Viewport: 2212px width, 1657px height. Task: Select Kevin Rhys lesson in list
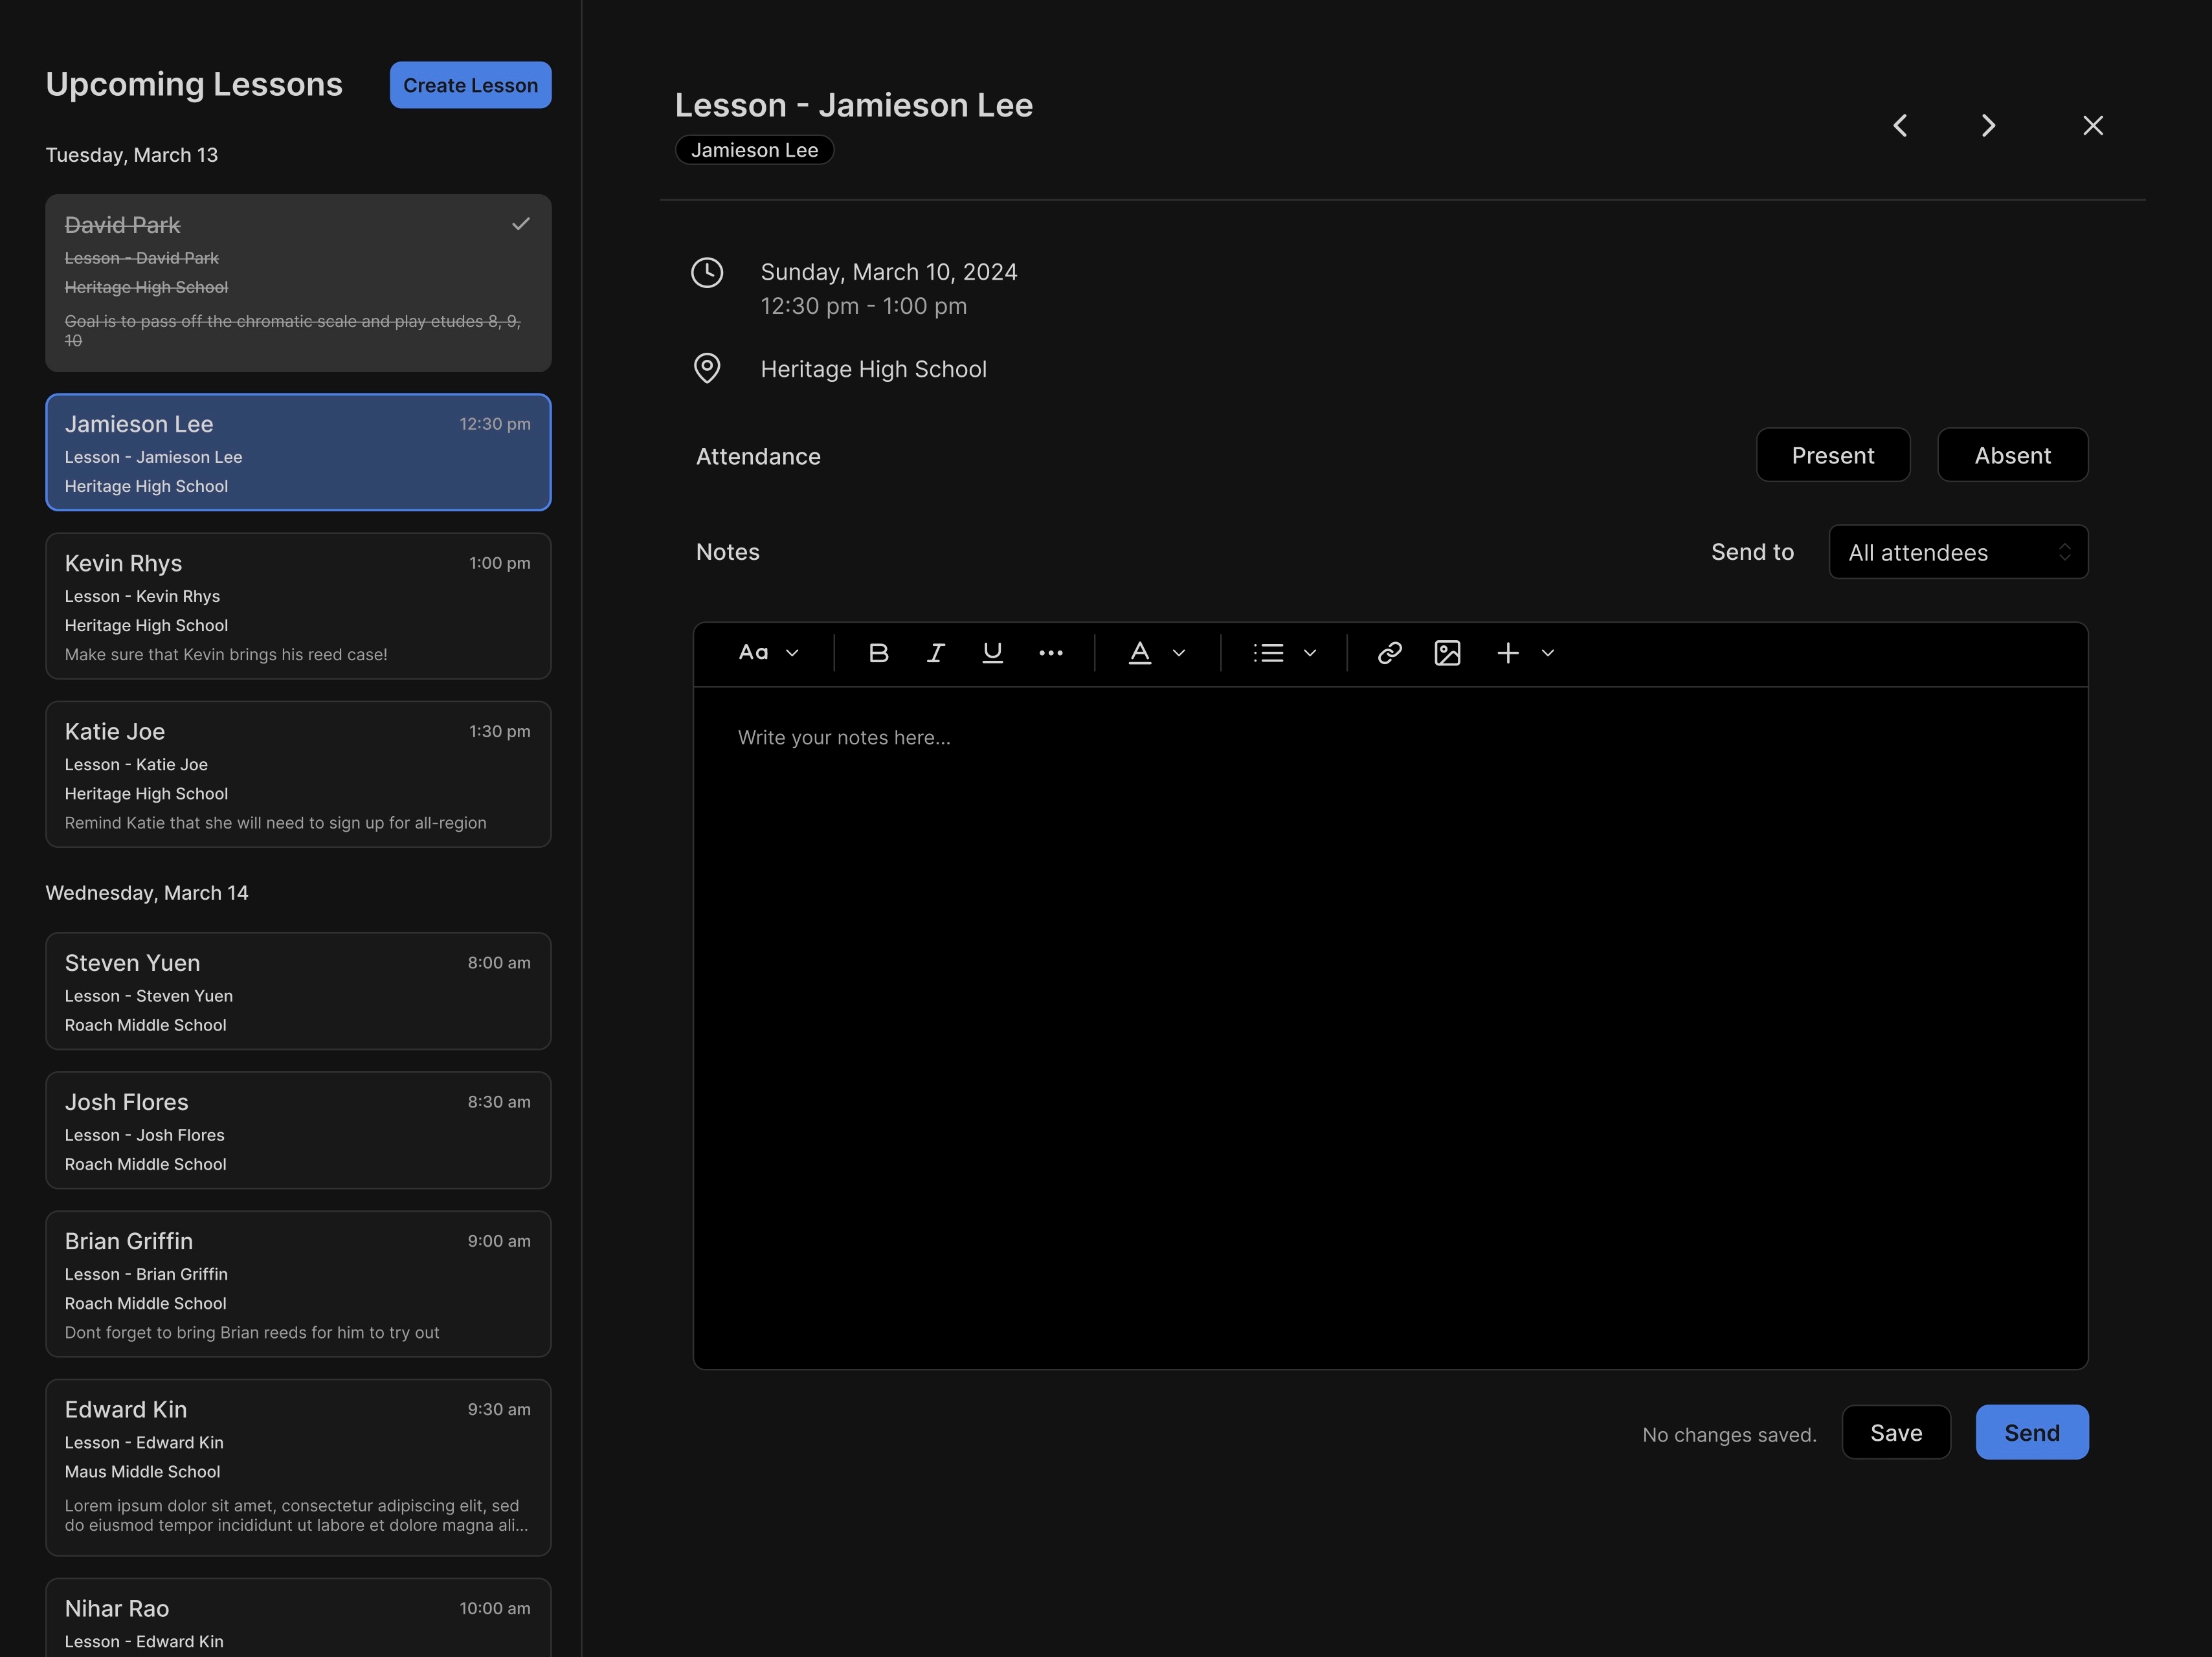[x=298, y=606]
